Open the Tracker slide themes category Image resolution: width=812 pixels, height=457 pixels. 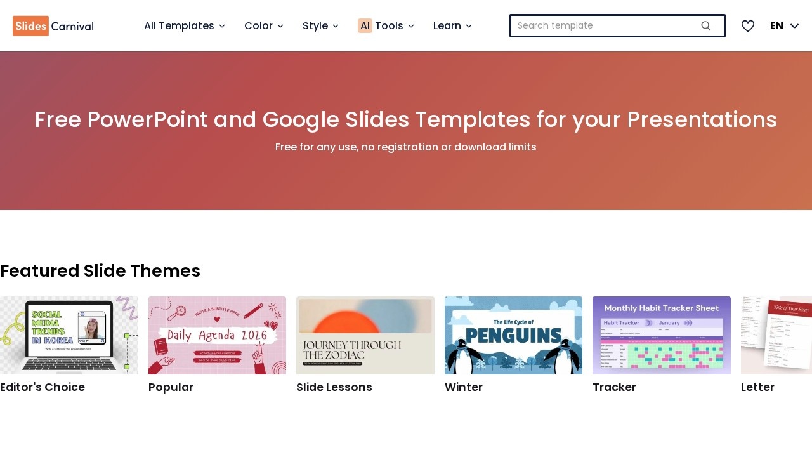[614, 387]
